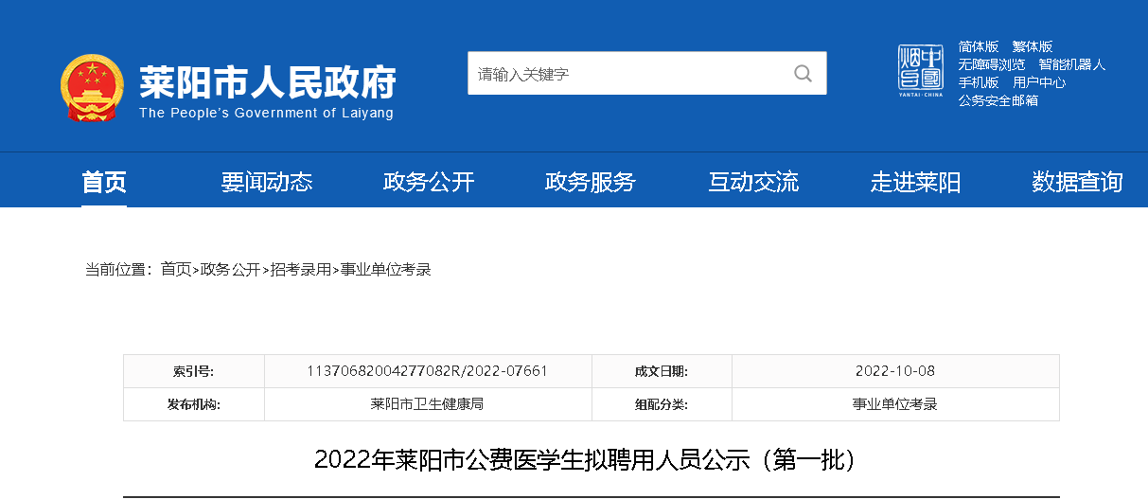Open the 政务服务 navigation tab
1148x499 pixels.
[591, 182]
